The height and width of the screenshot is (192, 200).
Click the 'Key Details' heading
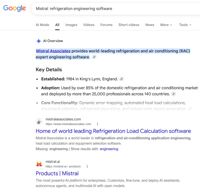[x=49, y=70]
